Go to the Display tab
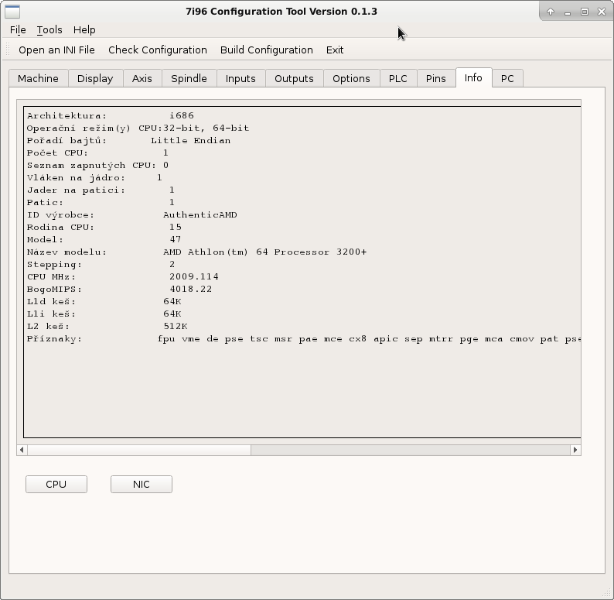 coord(95,78)
